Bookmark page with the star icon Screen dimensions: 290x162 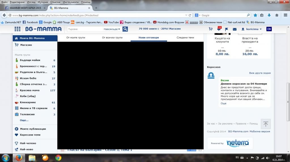[255, 15]
